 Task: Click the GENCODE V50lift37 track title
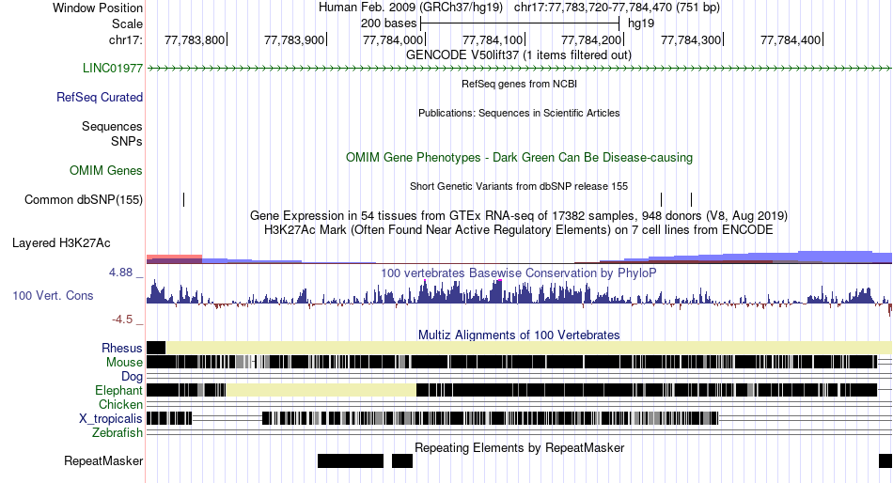pos(519,55)
